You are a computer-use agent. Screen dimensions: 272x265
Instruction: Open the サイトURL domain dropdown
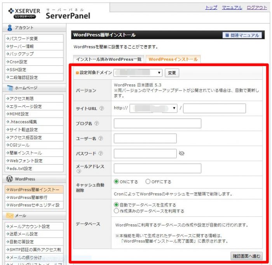153,108
